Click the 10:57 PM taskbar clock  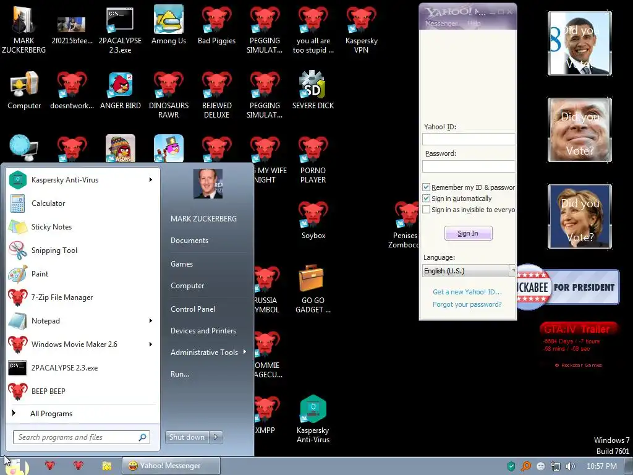pyautogui.click(x=601, y=466)
